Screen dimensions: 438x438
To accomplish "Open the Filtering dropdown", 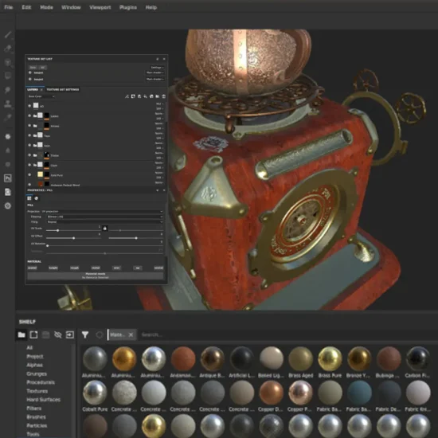I will (x=104, y=217).
